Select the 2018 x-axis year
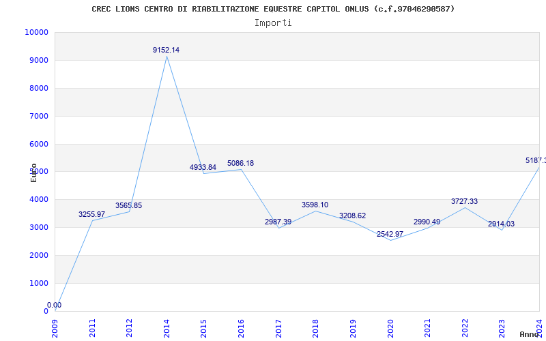546x341 pixels. coord(315,329)
